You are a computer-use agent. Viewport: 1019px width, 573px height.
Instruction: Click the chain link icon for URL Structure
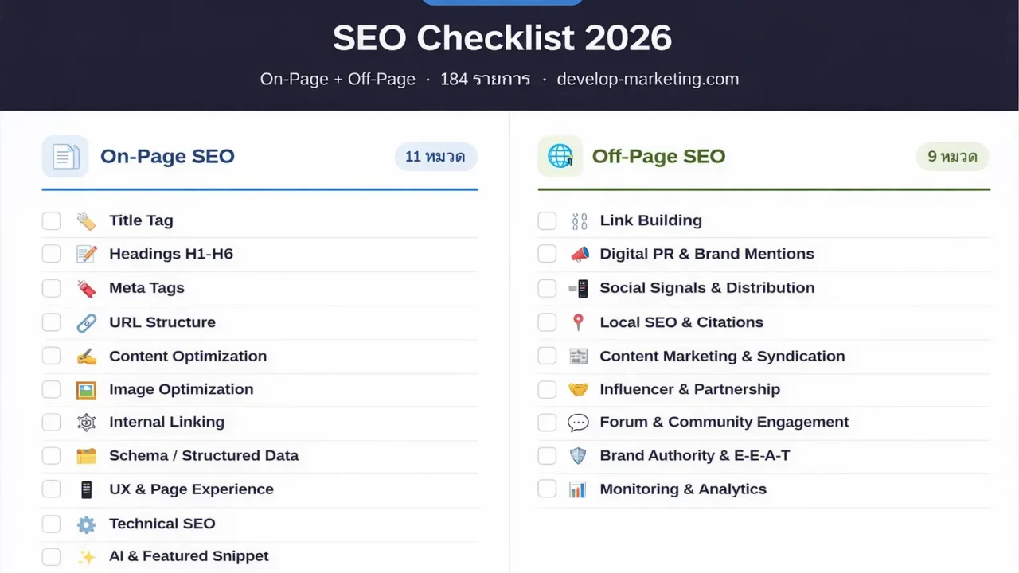tap(86, 322)
